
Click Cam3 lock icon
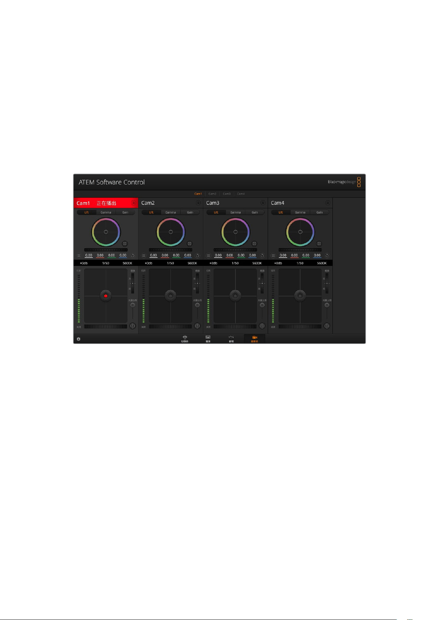coord(263,203)
